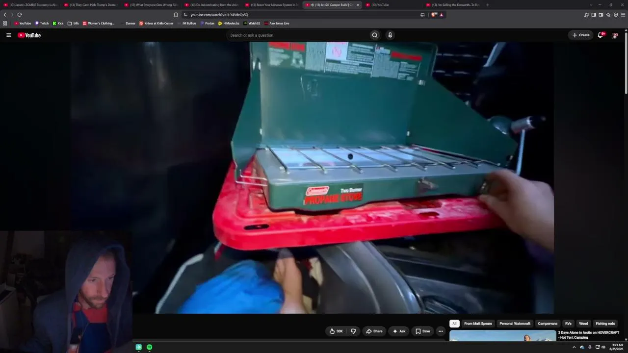Switch to Reset Your Nervous System tab
The width and height of the screenshot is (628, 353).
tap(272, 5)
